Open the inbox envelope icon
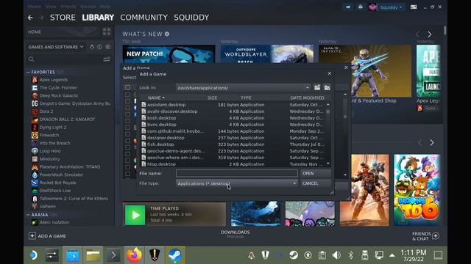The image size is (471, 264). [x=360, y=7]
